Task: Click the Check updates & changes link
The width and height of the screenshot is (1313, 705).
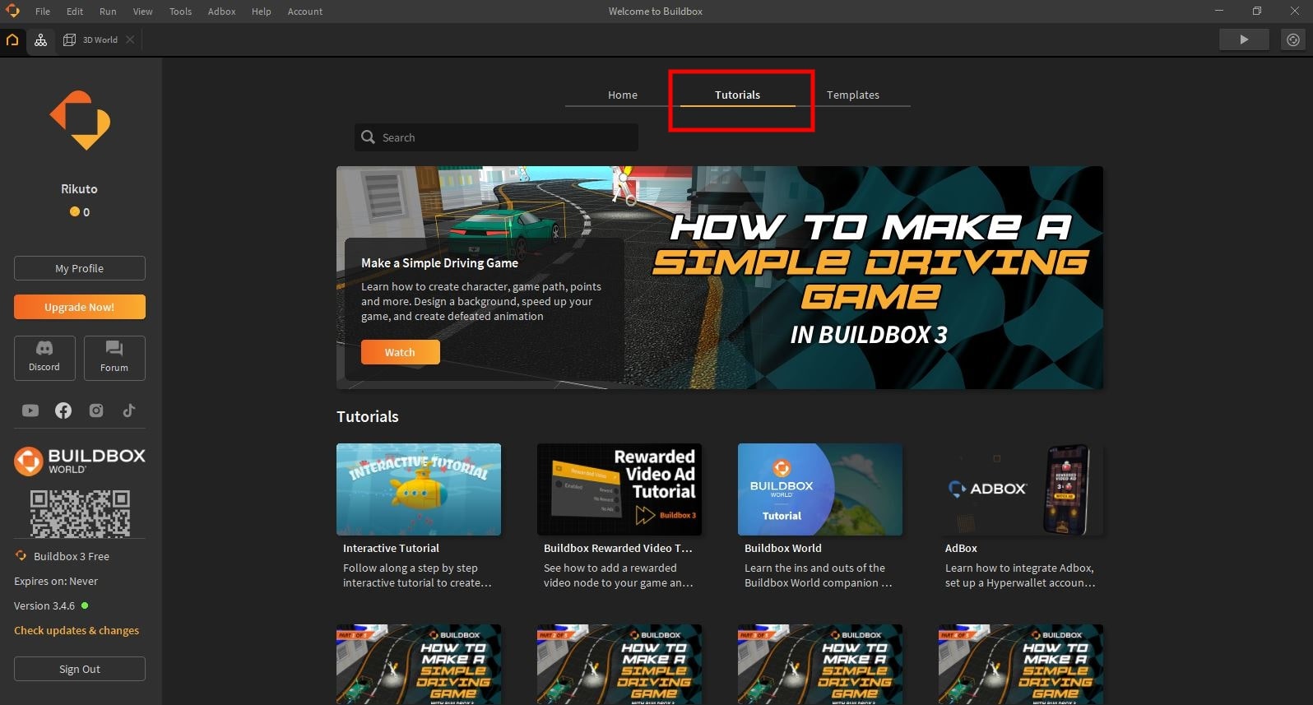Action: click(x=77, y=630)
